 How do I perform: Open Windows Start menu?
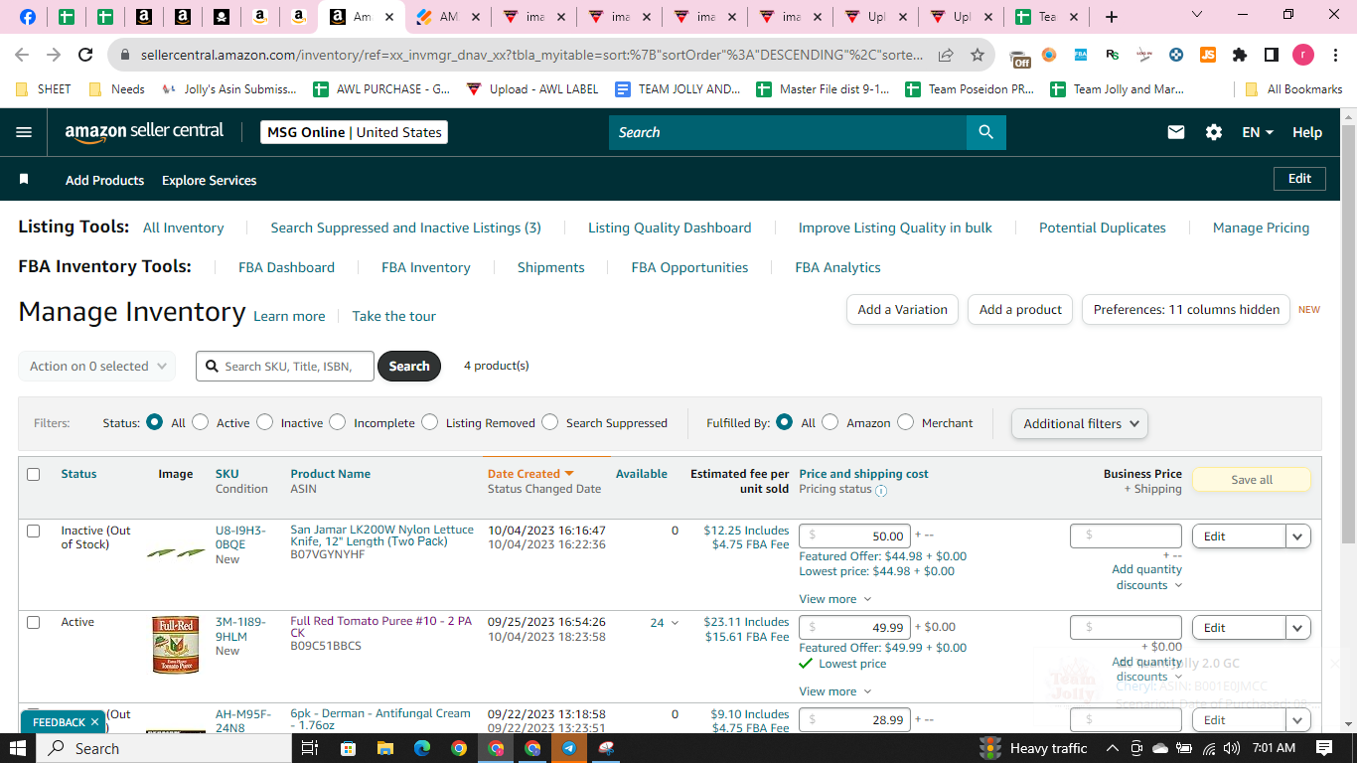pyautogui.click(x=19, y=748)
